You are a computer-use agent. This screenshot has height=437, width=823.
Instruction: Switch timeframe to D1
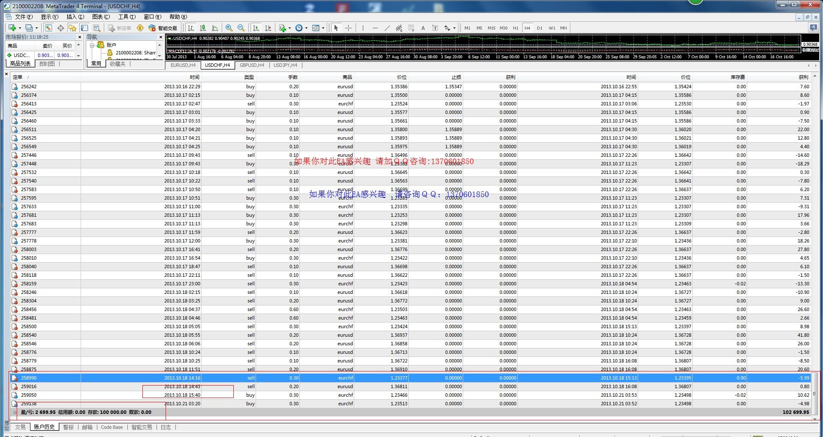point(540,28)
